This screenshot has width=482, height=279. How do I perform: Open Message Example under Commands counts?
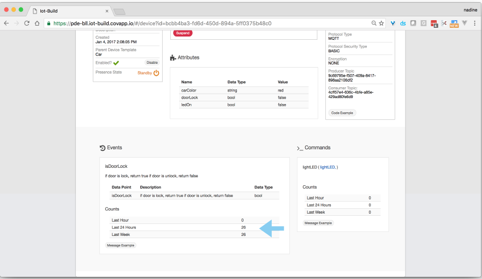(x=318, y=223)
